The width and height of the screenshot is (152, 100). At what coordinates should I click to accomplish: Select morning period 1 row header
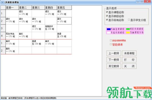pos(3,13)
